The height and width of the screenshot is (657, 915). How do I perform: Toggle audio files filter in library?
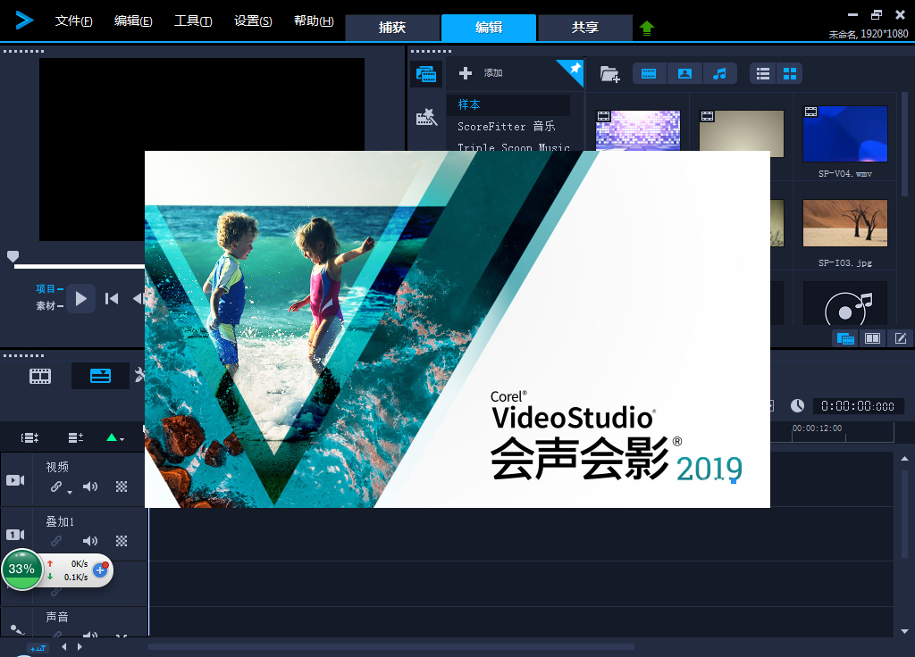click(719, 74)
